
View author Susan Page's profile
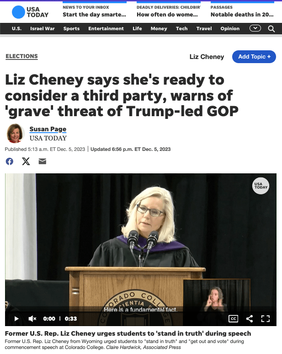pos(48,129)
